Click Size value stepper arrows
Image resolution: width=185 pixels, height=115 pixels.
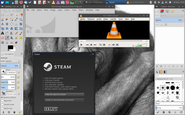15,77
